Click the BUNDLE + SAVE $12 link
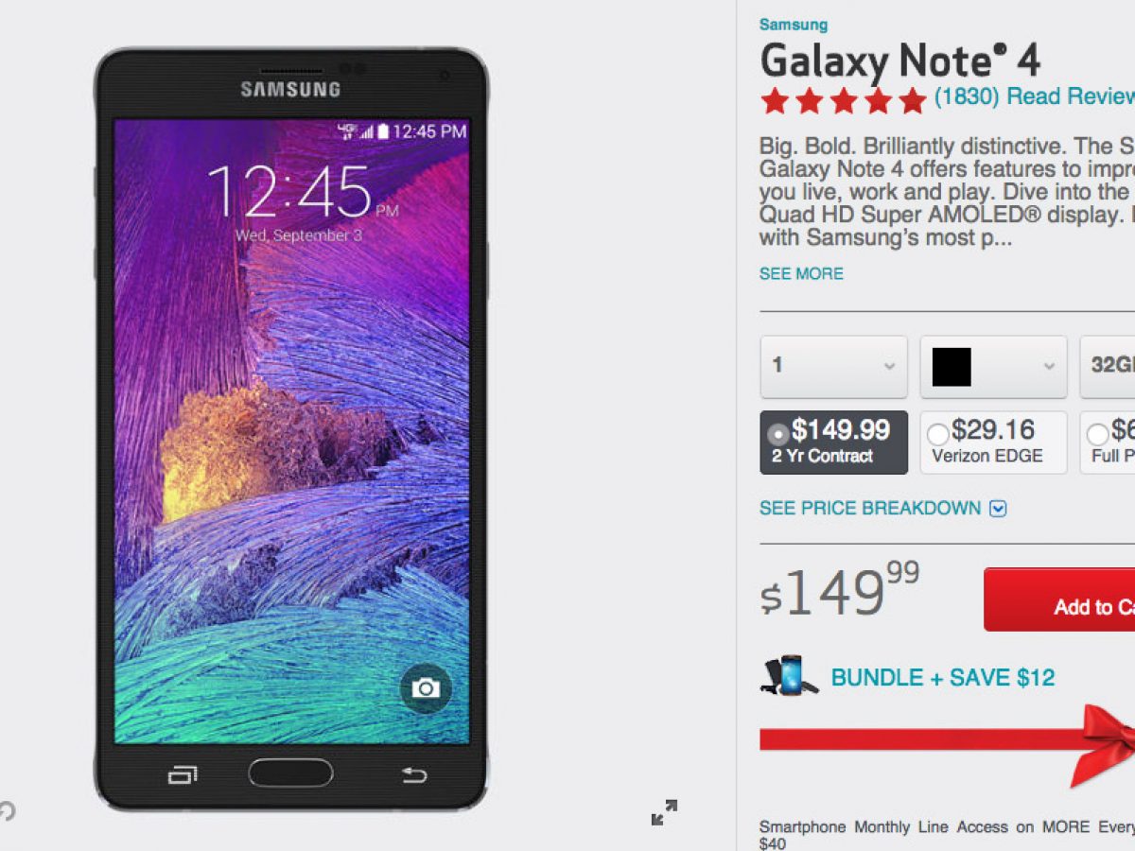This screenshot has width=1135, height=851. [943, 678]
